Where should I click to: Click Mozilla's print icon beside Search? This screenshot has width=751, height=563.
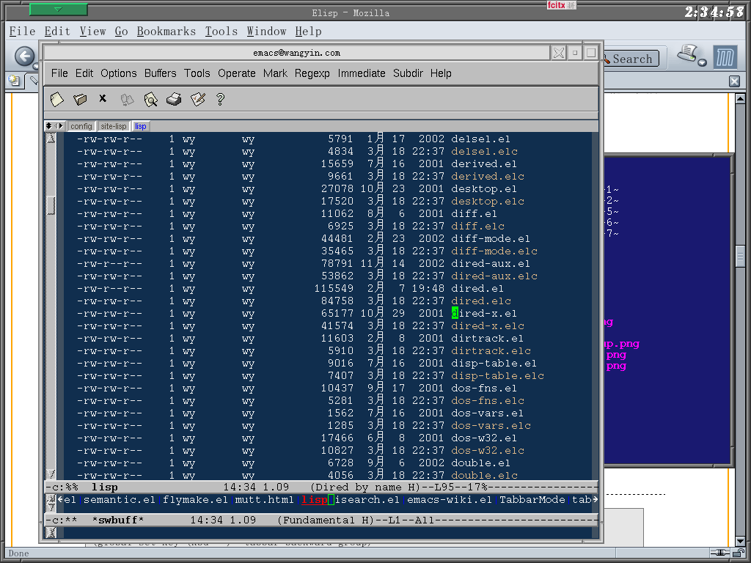tap(687, 55)
